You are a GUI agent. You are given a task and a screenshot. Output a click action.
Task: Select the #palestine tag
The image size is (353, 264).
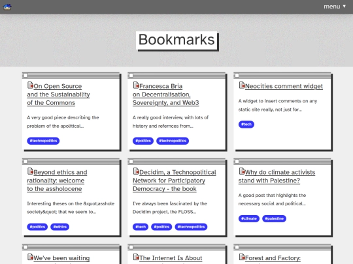(x=274, y=218)
